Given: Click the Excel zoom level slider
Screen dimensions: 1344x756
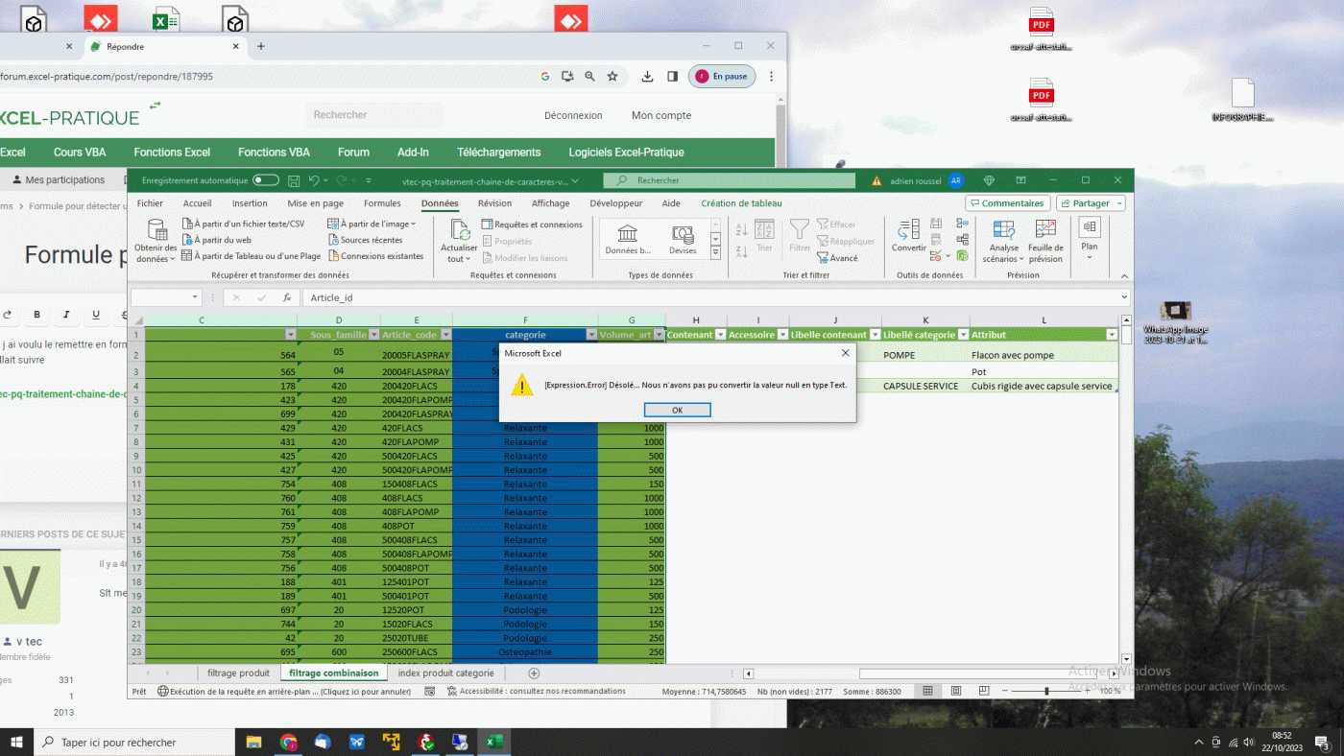Looking at the screenshot, I should coord(1046,691).
